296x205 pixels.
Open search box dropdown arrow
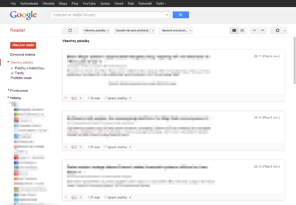pyautogui.click(x=167, y=15)
